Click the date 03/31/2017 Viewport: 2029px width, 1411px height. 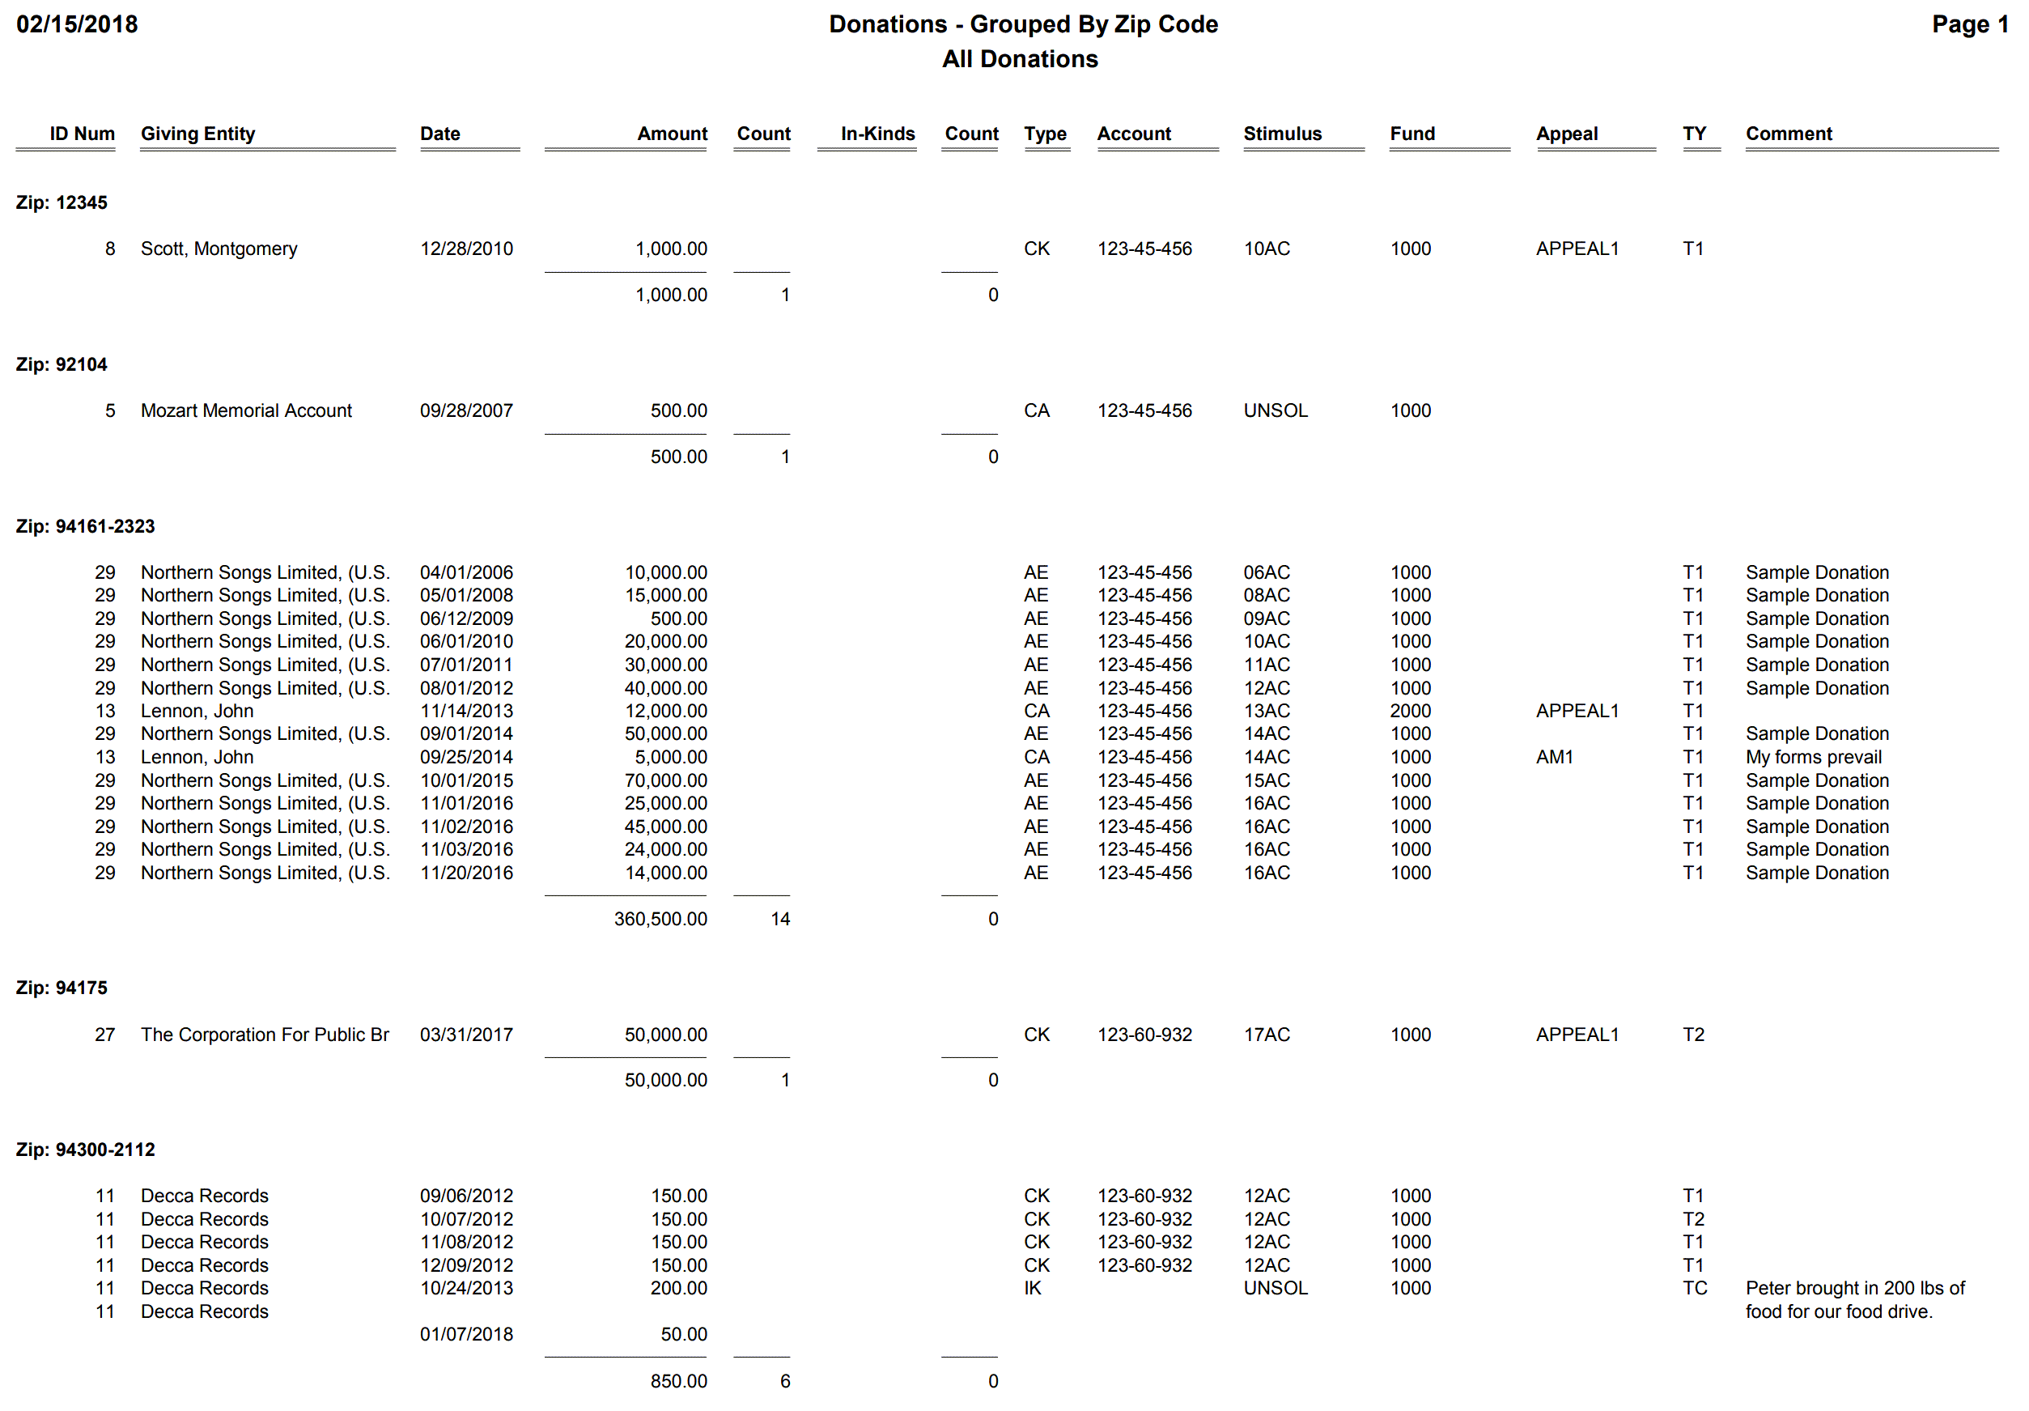tap(467, 1035)
